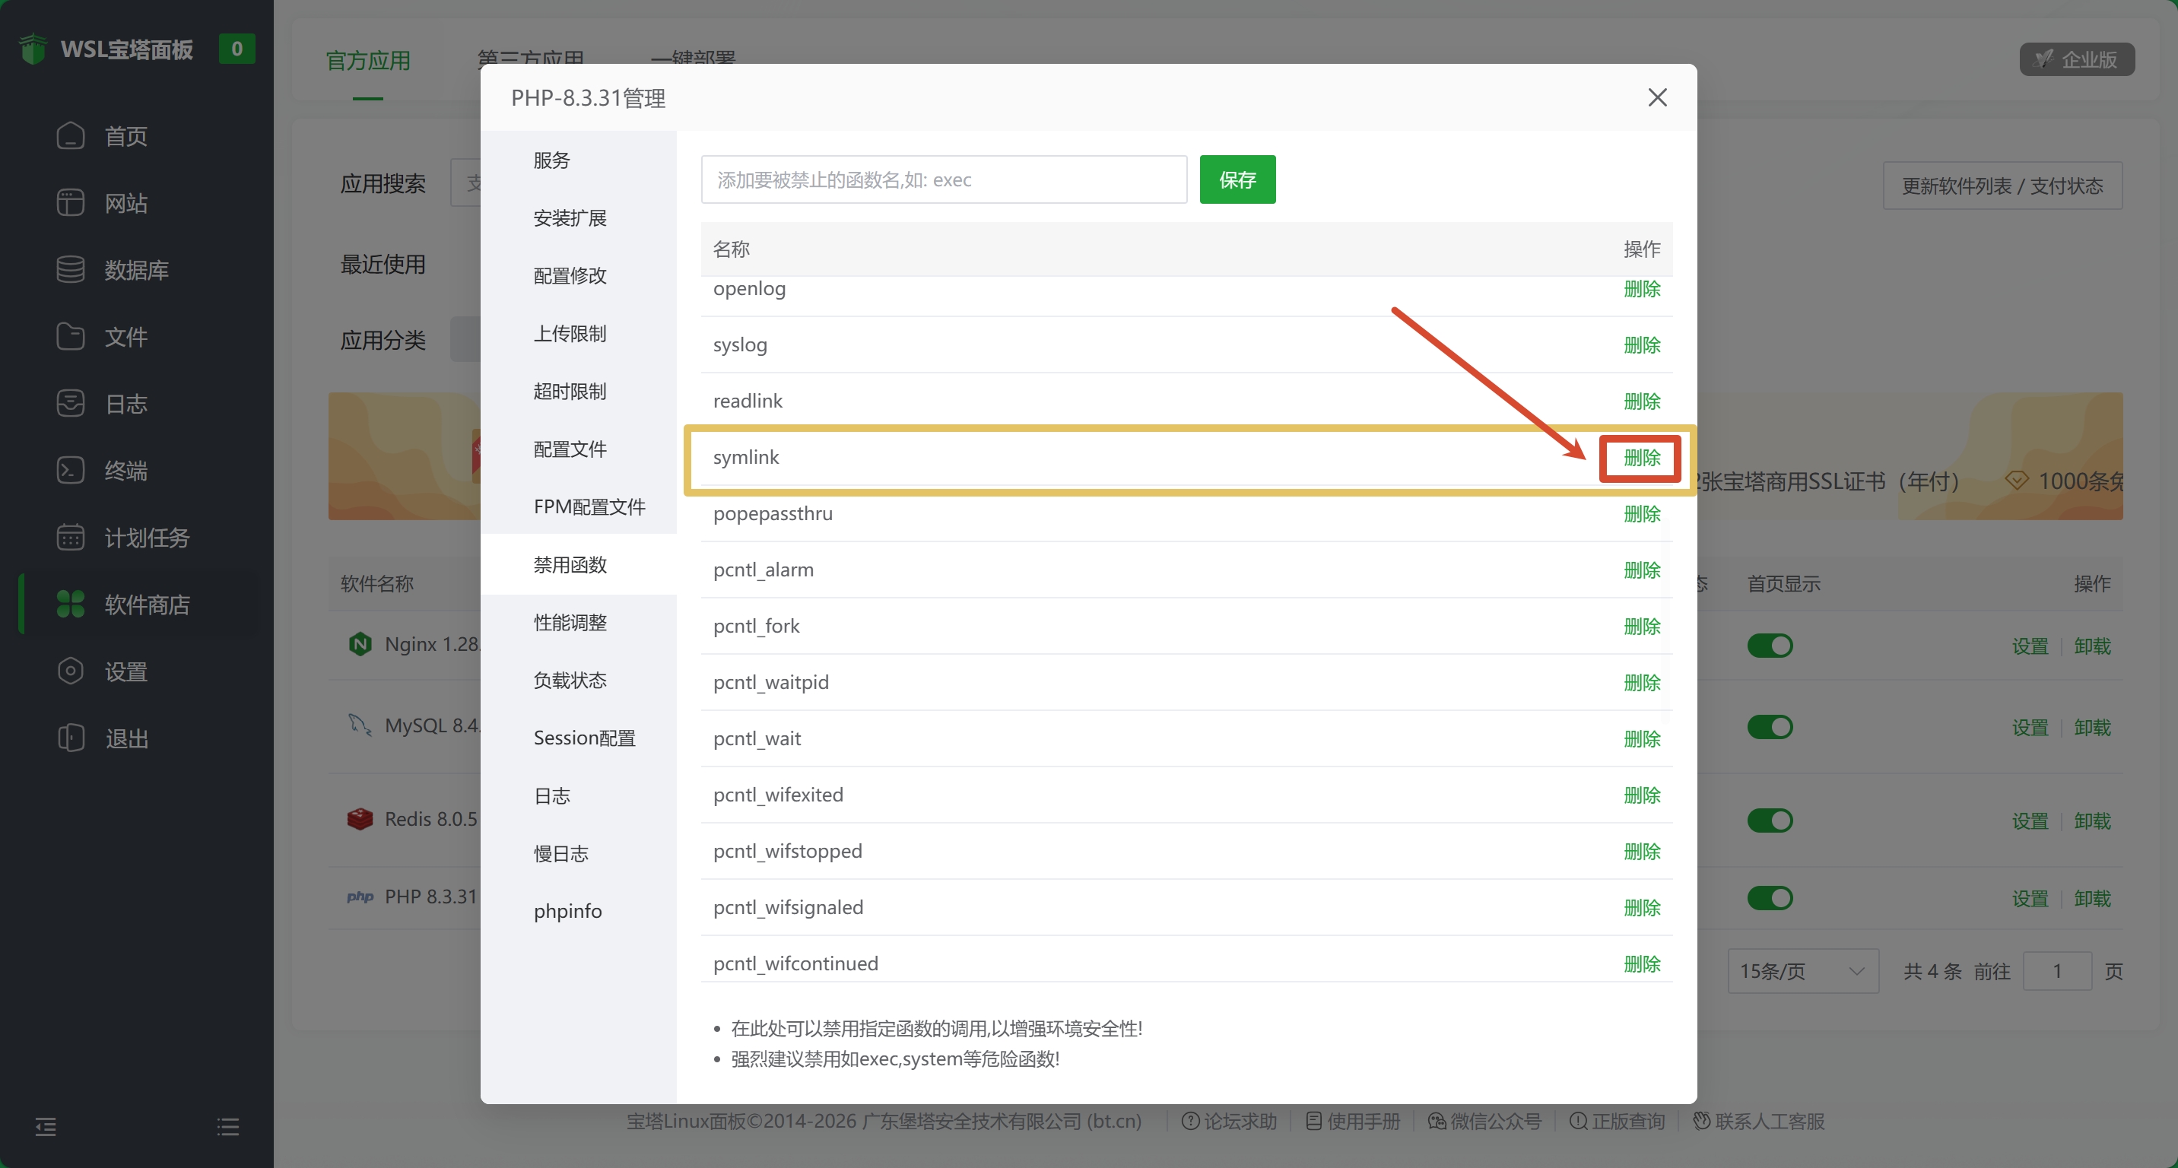This screenshot has width=2178, height=1168.
Task: Delete the pcntl_wifexited disabled function
Action: coord(1642,795)
